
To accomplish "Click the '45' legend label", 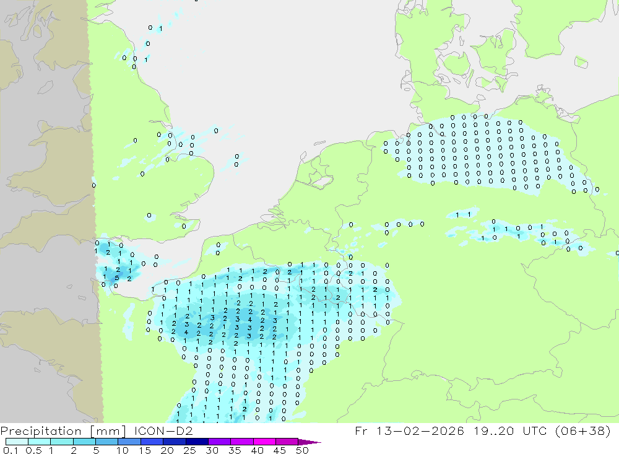I will point(280,450).
